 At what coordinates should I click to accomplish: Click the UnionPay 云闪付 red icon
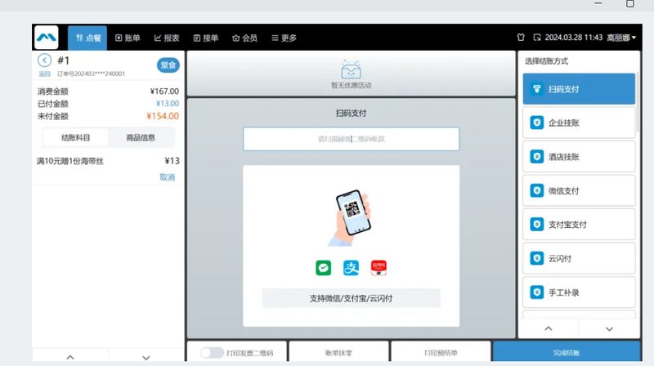pos(379,268)
